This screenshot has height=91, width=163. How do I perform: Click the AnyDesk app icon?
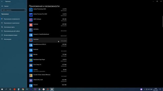pos(31,25)
